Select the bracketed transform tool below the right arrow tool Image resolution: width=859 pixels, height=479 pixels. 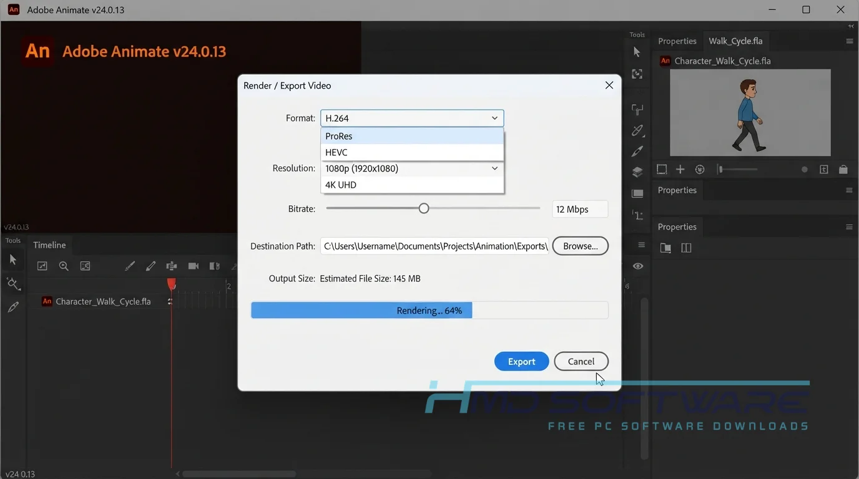(x=637, y=74)
